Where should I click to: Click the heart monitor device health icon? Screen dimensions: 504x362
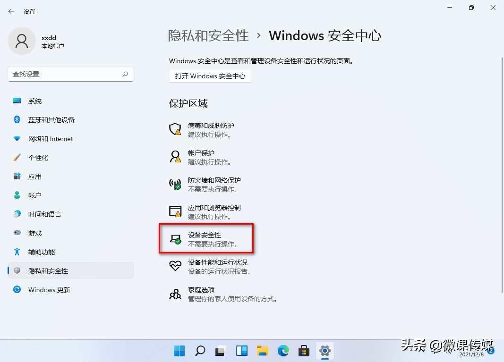point(175,266)
